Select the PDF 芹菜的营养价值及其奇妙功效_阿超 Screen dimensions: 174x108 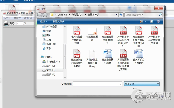pyautogui.click(x=139, y=37)
